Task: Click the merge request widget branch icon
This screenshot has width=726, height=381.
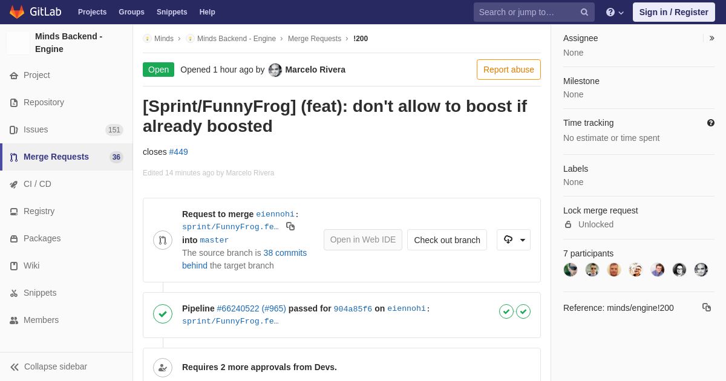Action: click(163, 240)
